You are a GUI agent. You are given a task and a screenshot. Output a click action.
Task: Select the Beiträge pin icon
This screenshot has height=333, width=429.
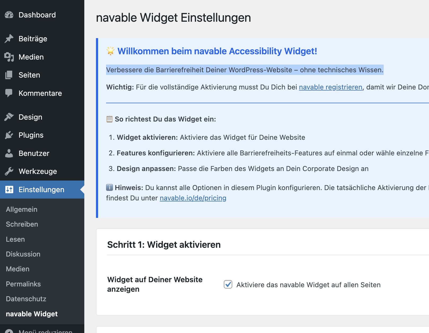pyautogui.click(x=9, y=38)
